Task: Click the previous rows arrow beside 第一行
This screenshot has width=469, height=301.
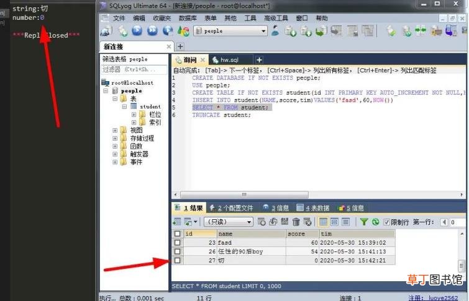Action: click(444, 222)
